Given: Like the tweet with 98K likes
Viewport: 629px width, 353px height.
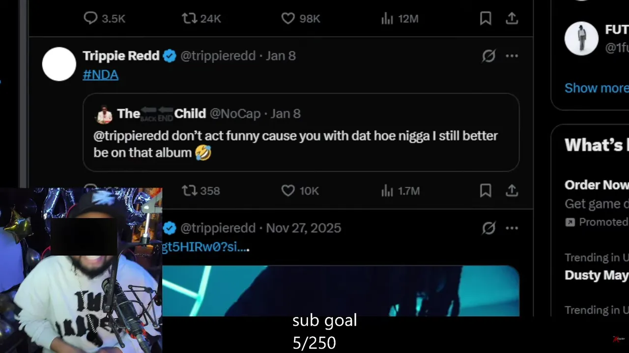Looking at the screenshot, I should (x=301, y=19).
